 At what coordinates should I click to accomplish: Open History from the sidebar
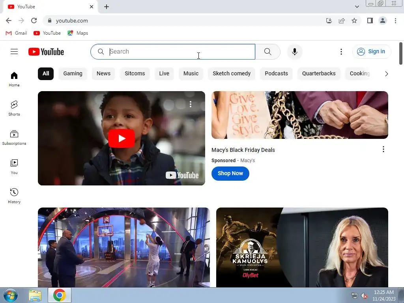tap(14, 196)
